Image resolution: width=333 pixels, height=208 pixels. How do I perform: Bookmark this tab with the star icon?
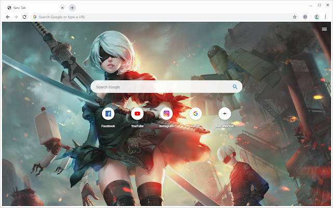coord(294,17)
